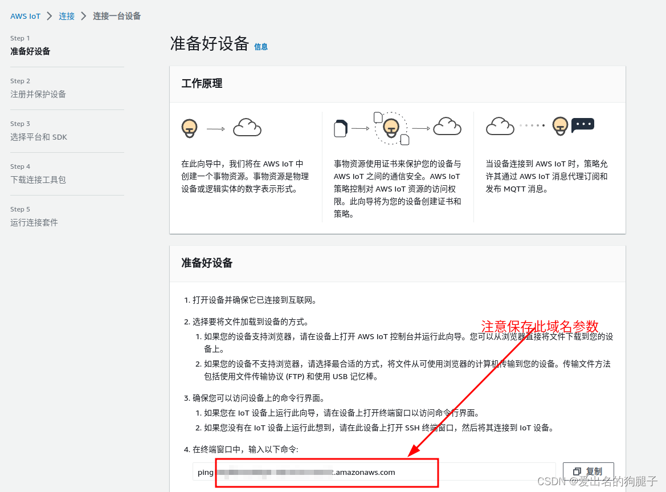The height and width of the screenshot is (492, 666).
Task: Click the lightbulb icon in first diagram
Action: tap(190, 128)
